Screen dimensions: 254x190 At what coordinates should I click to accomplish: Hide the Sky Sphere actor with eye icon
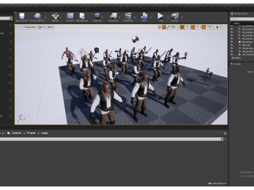point(232,42)
